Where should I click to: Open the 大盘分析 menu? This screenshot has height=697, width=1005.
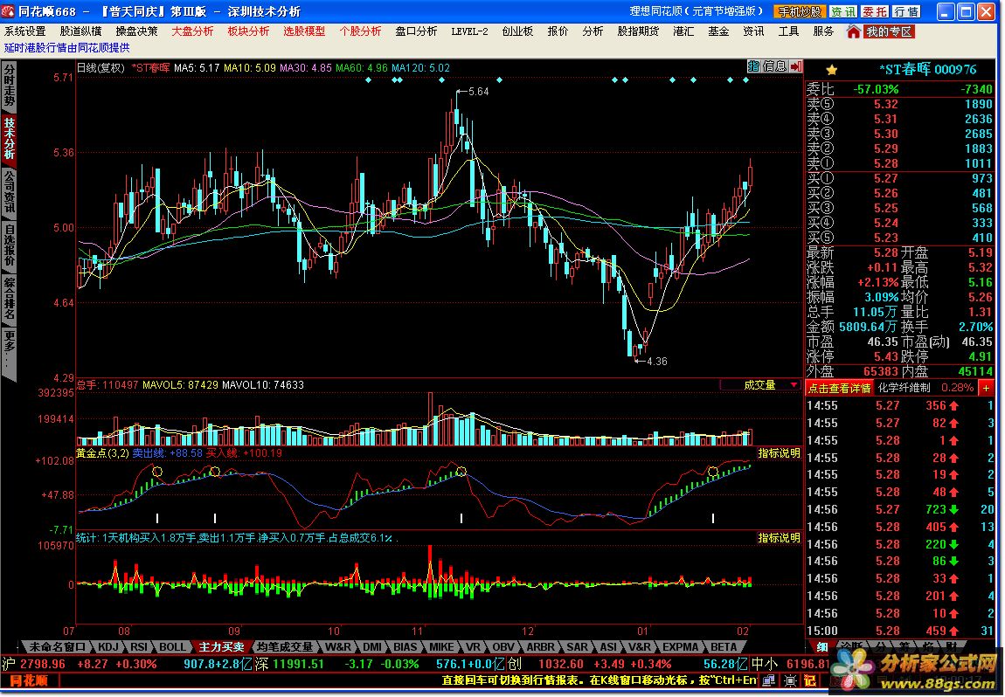pyautogui.click(x=192, y=31)
